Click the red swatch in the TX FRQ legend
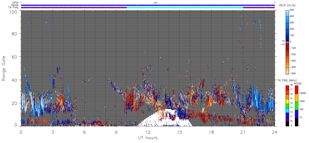The width and height of the screenshot is (309, 143). coord(287,88)
